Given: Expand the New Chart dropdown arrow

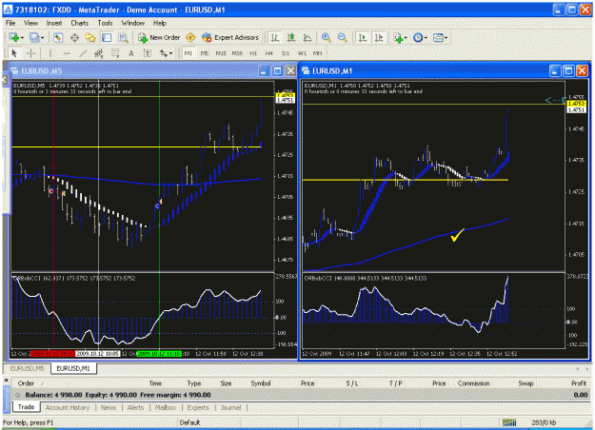Looking at the screenshot, I should coord(22,38).
